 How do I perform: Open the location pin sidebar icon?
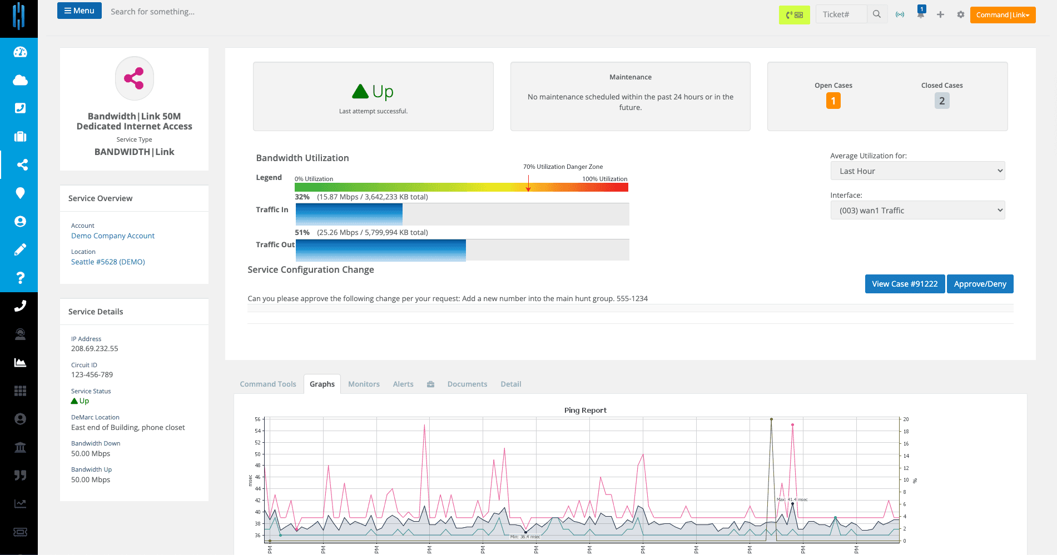pyautogui.click(x=20, y=193)
